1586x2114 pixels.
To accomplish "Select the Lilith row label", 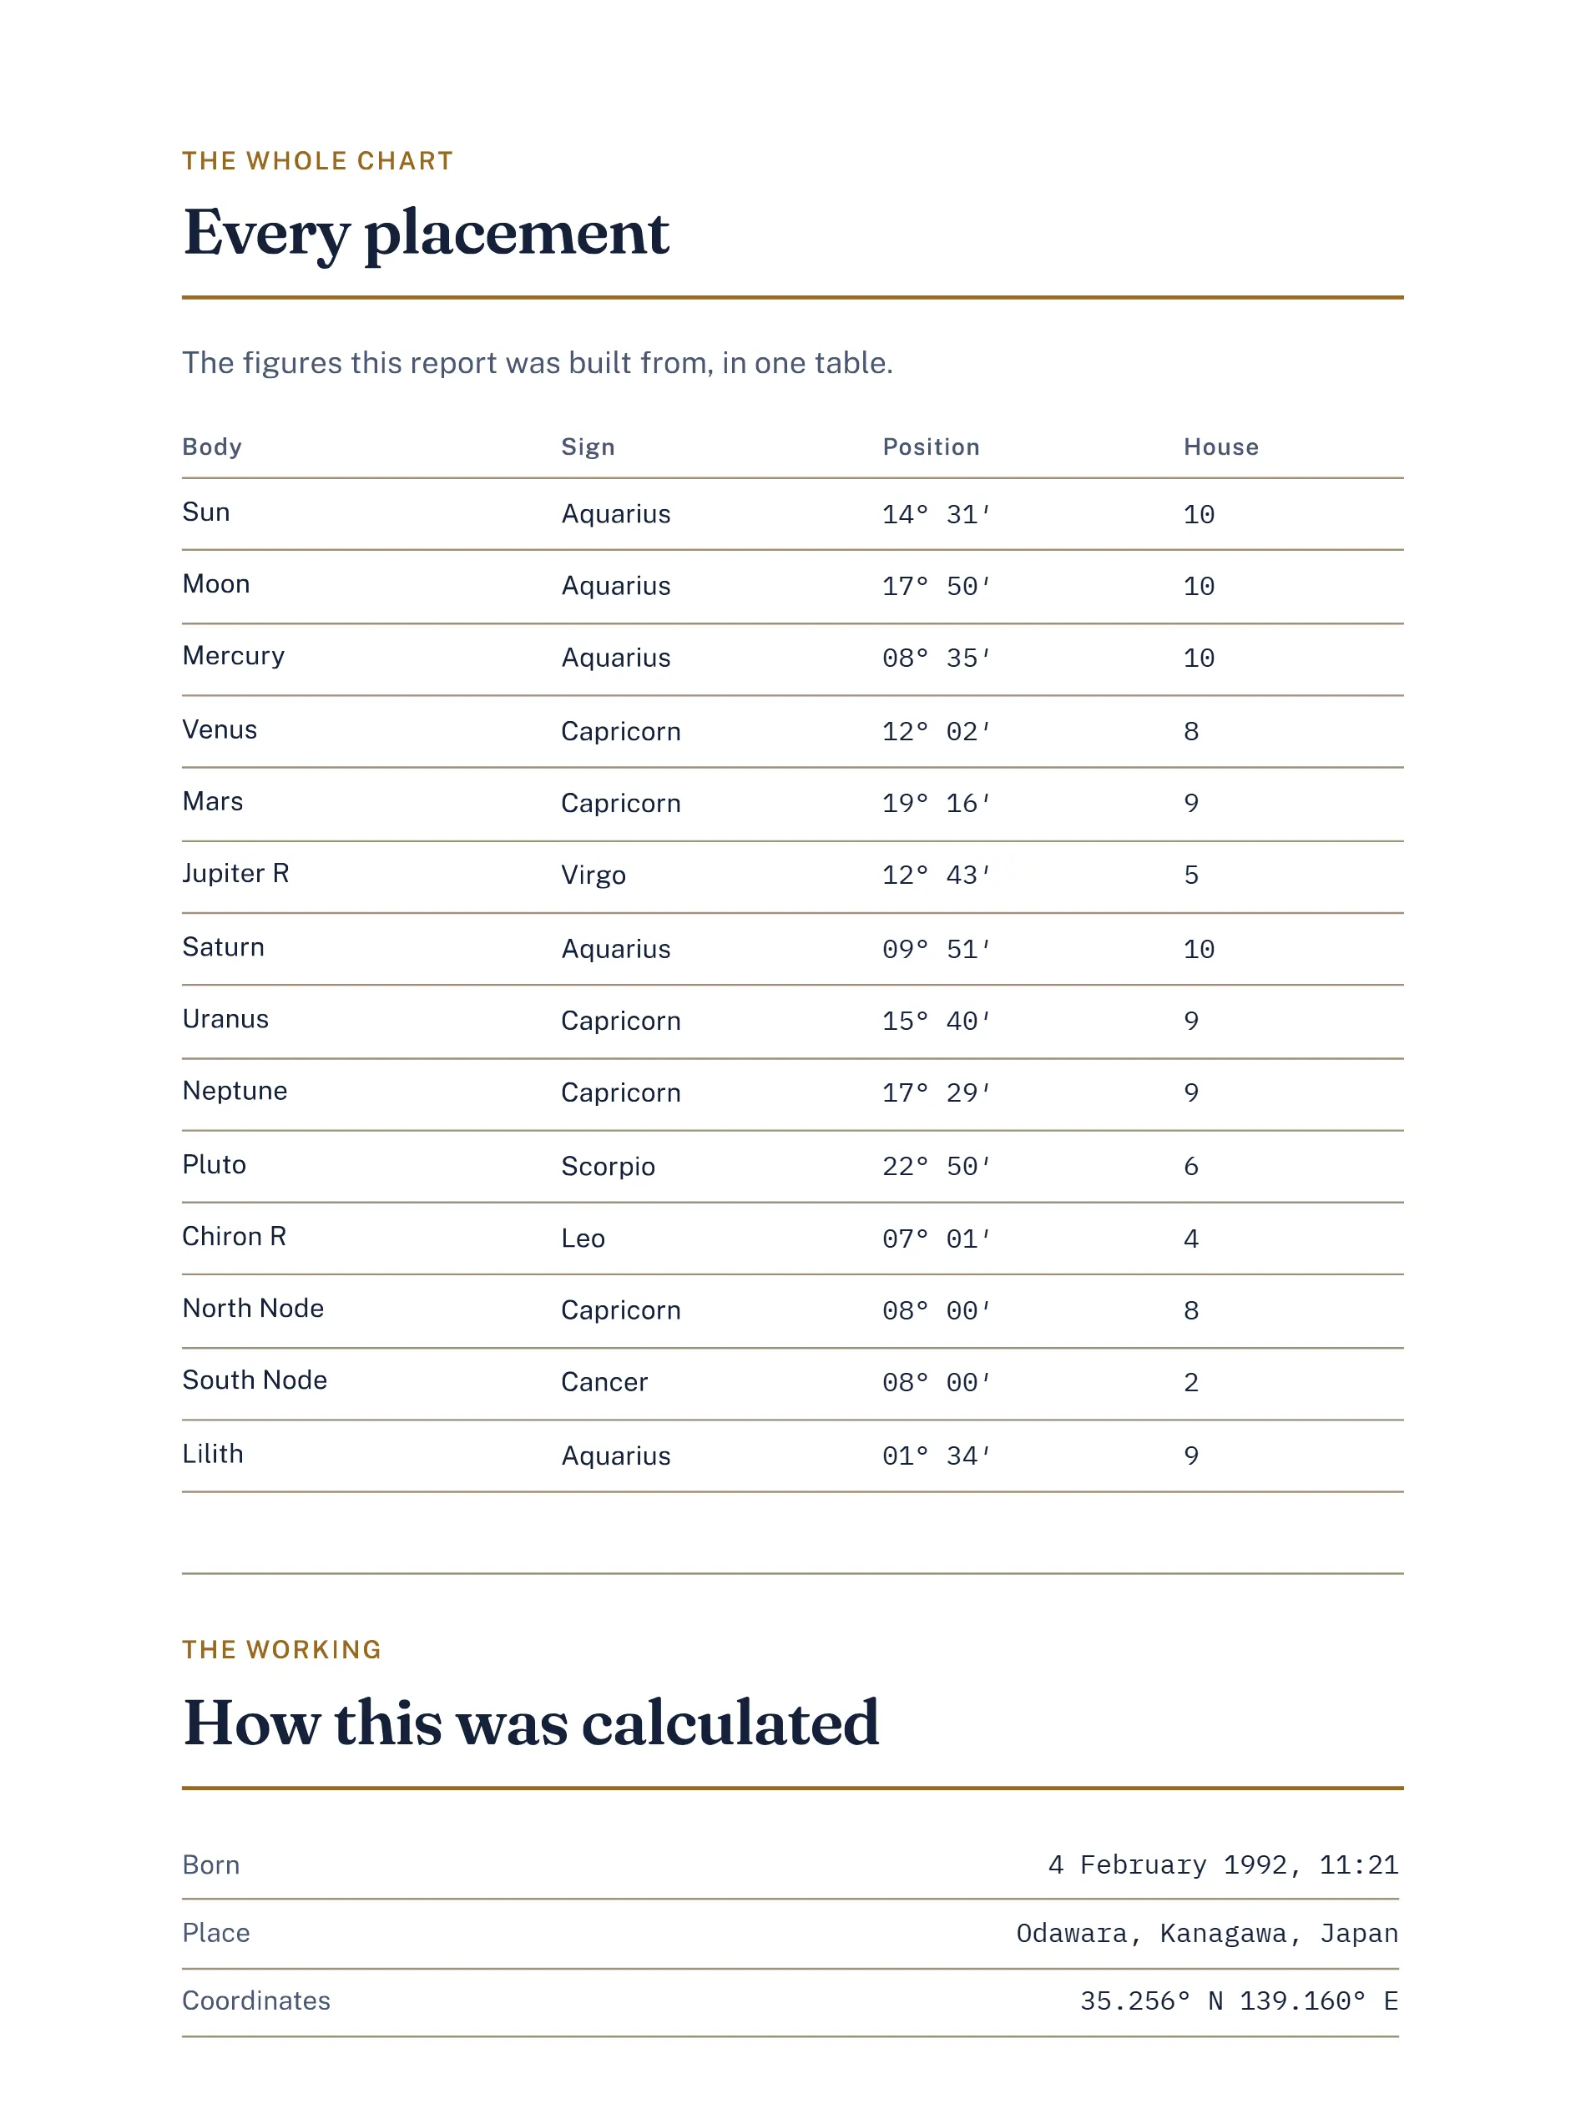I will point(212,1453).
